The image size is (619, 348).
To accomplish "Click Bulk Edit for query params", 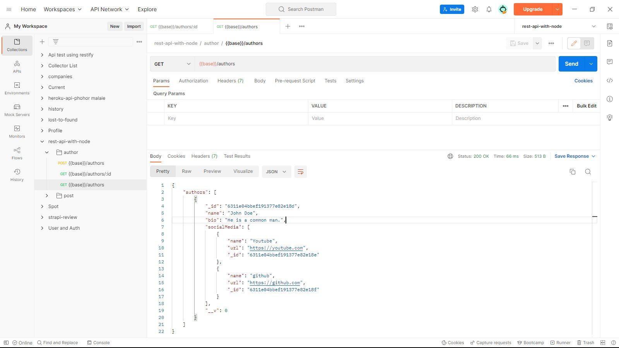I will [587, 106].
